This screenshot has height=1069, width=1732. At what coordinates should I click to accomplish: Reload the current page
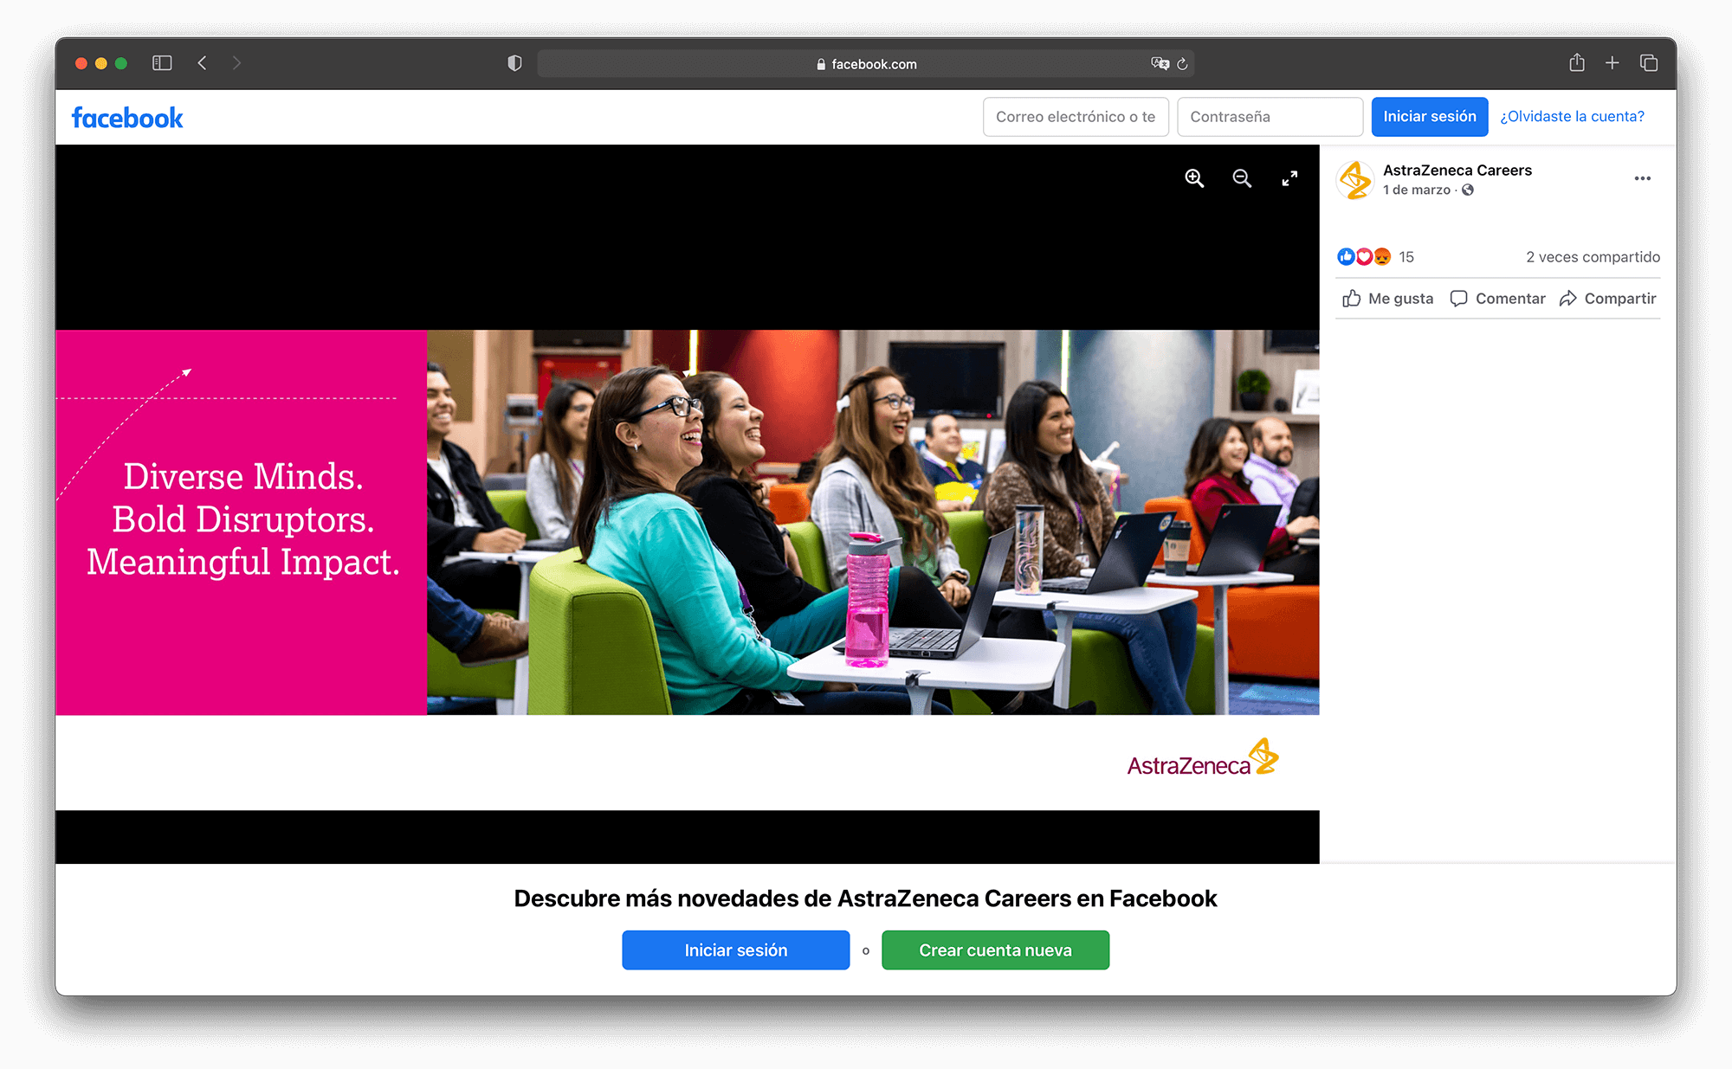coord(1182,64)
